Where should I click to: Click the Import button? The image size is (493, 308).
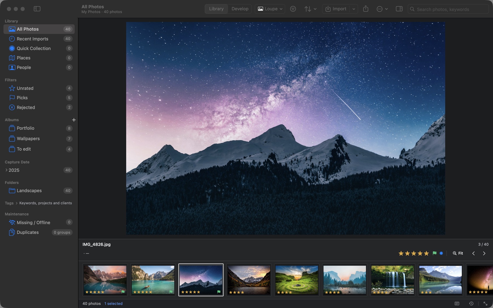point(336,9)
